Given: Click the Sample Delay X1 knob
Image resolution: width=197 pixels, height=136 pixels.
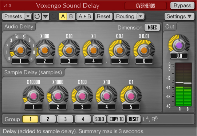Looking at the screenshot, I should point(131,96).
